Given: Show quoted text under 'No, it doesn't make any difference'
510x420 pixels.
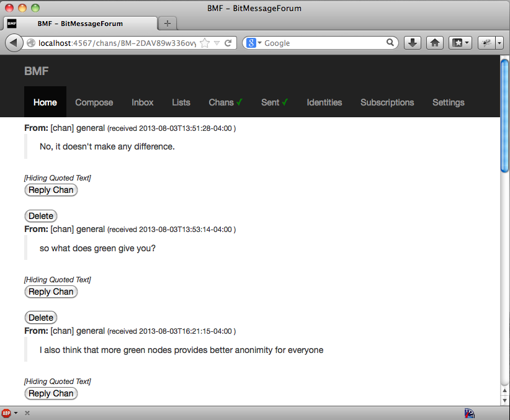Looking at the screenshot, I should click(x=58, y=178).
